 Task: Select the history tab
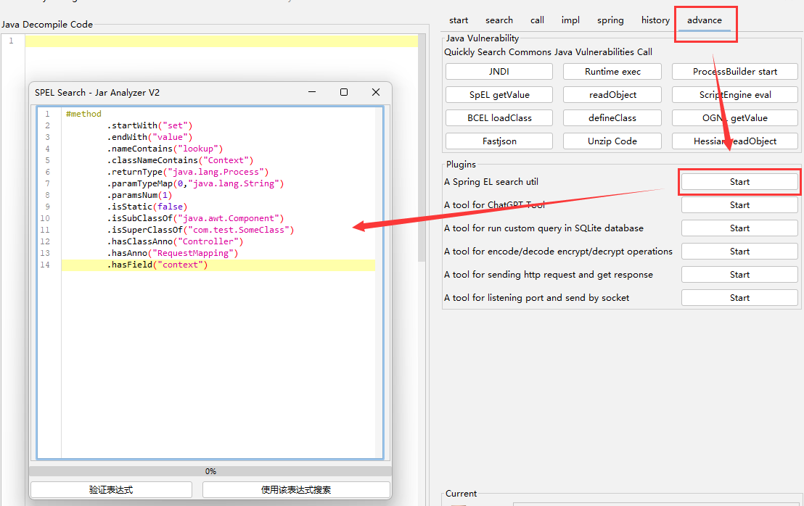655,20
